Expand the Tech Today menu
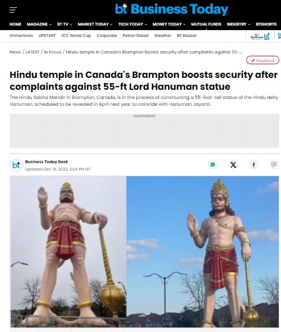Image resolution: width=281 pixels, height=332 pixels. pos(133,24)
